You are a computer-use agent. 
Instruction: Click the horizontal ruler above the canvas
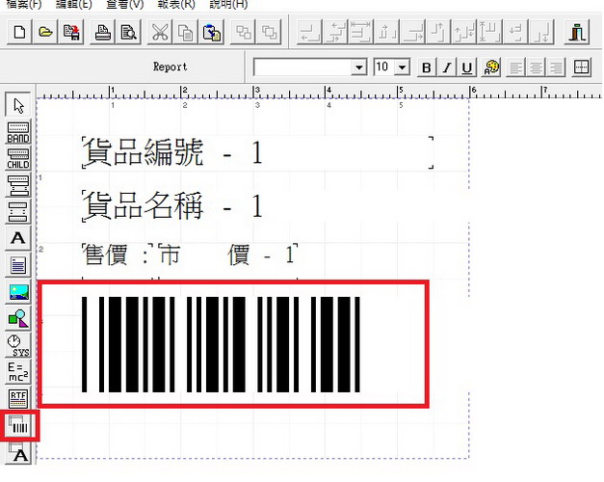319,92
